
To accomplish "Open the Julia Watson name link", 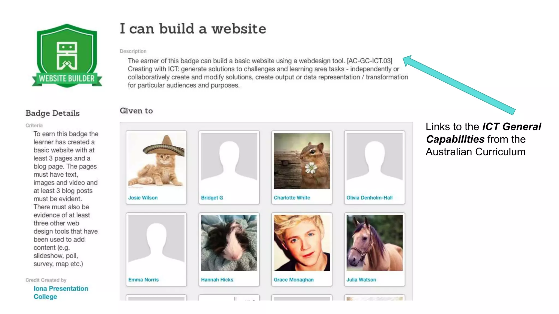I will (361, 280).
